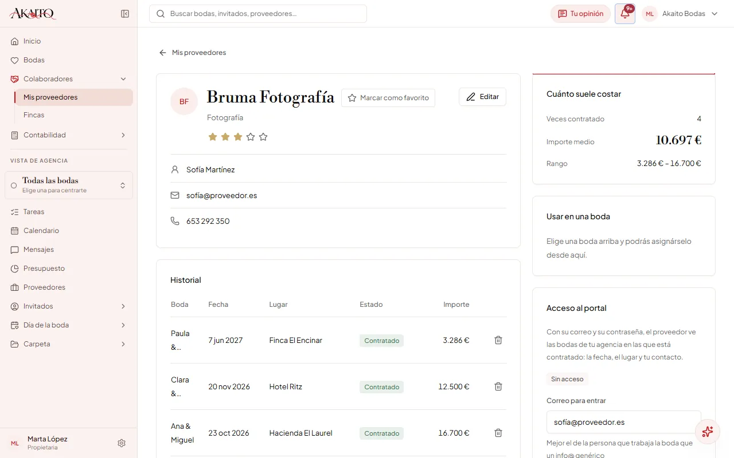Viewport: 734px width, 458px height.
Task: Collapse the sidebar panel icon
Action: click(125, 14)
